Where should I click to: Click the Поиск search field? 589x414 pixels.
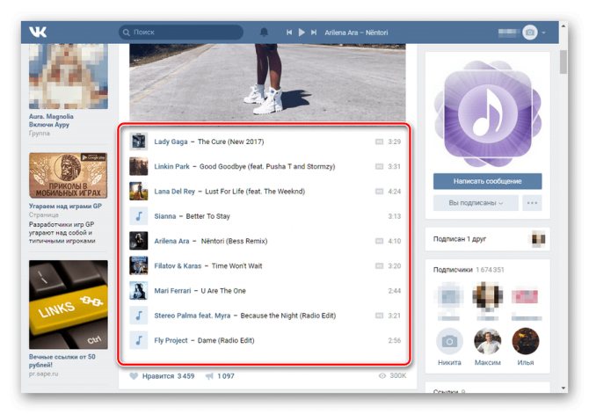181,33
